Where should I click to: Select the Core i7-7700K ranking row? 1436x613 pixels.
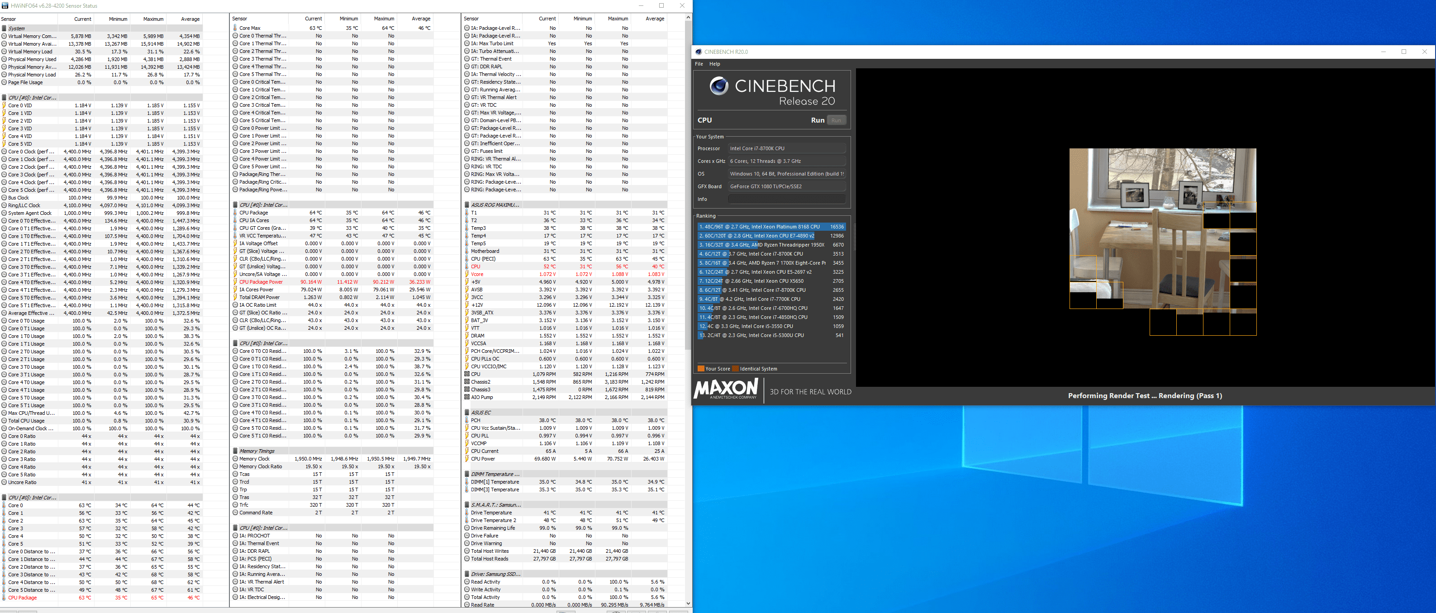click(771, 299)
